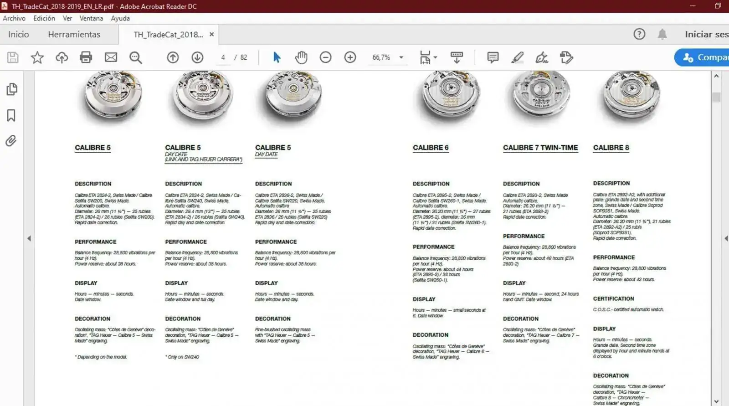
Task: Switch to the Herramientas tab
Action: [74, 35]
